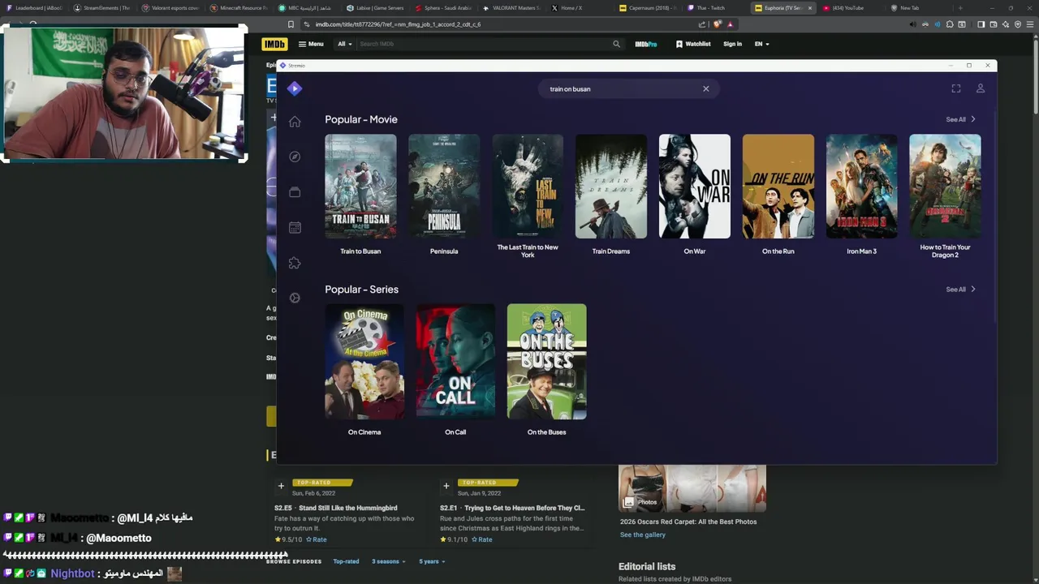
Task: Open the Stremio Addons puzzle icon
Action: pyautogui.click(x=295, y=263)
